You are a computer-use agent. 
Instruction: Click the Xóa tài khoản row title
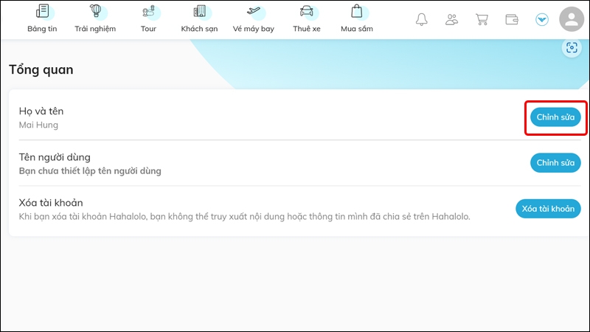tap(51, 202)
